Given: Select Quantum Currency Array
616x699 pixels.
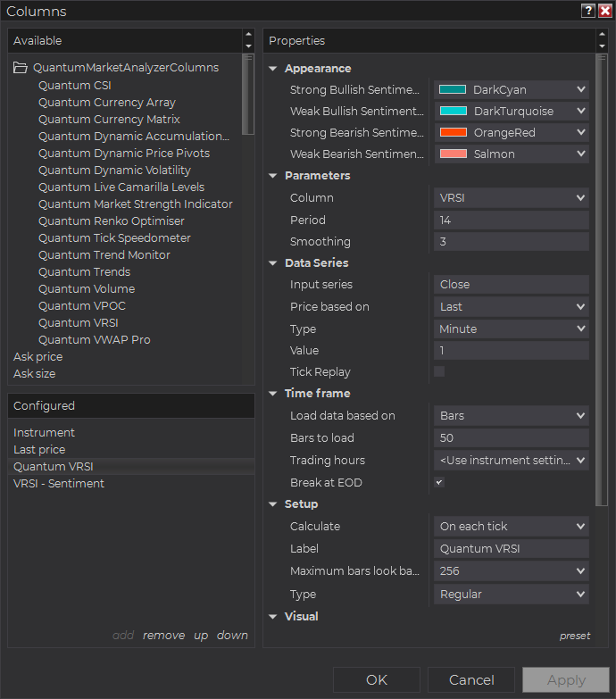Looking at the screenshot, I should (x=107, y=103).
